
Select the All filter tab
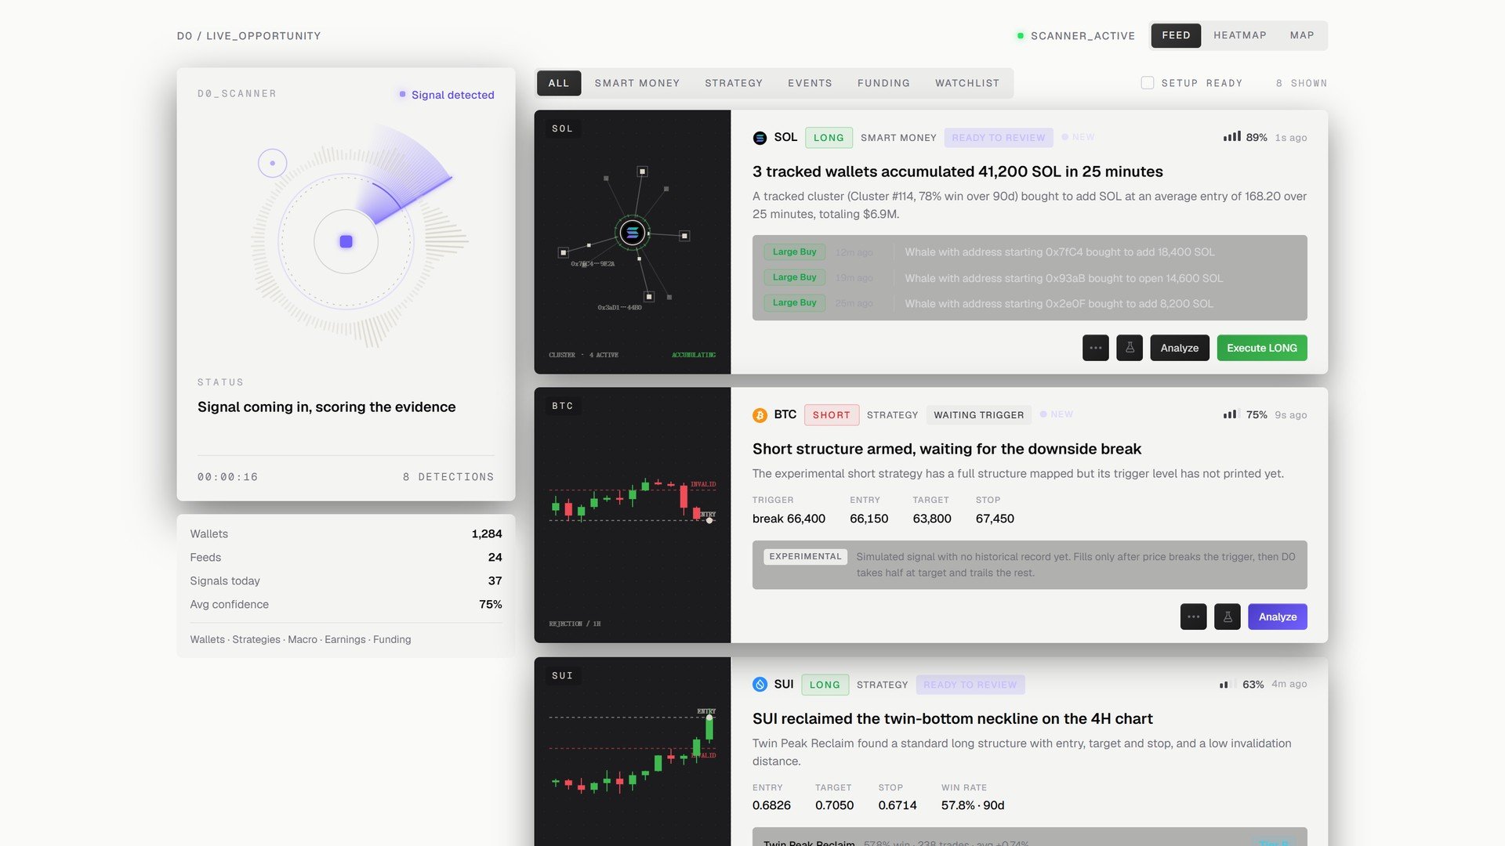(x=559, y=83)
